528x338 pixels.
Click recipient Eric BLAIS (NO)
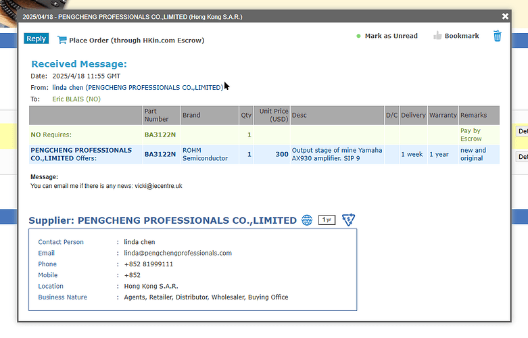click(x=76, y=99)
